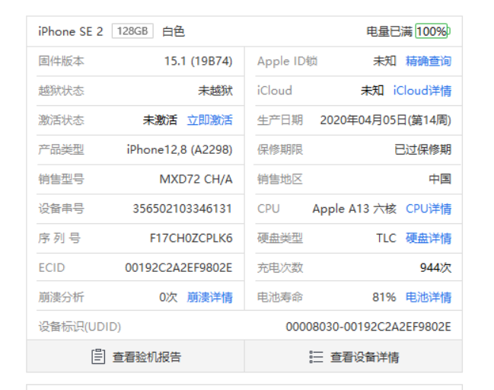Click the charge count 944次
This screenshot has width=494, height=390.
pos(435,267)
